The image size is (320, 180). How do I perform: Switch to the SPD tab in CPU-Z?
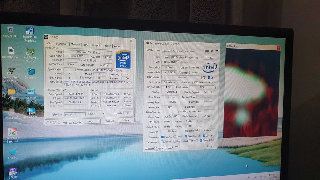[86, 45]
